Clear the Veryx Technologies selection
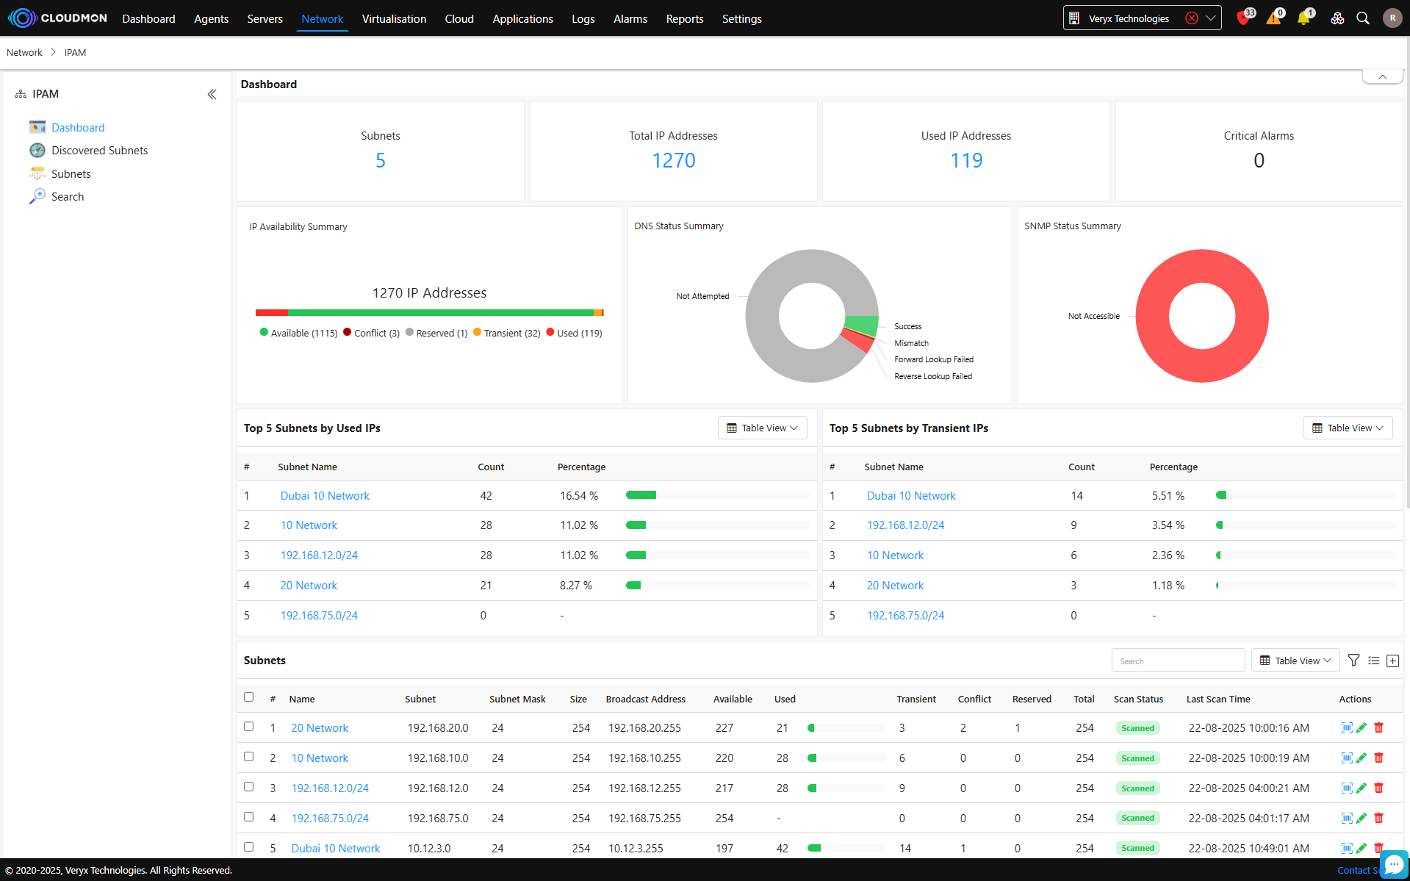This screenshot has height=881, width=1410. [1192, 18]
